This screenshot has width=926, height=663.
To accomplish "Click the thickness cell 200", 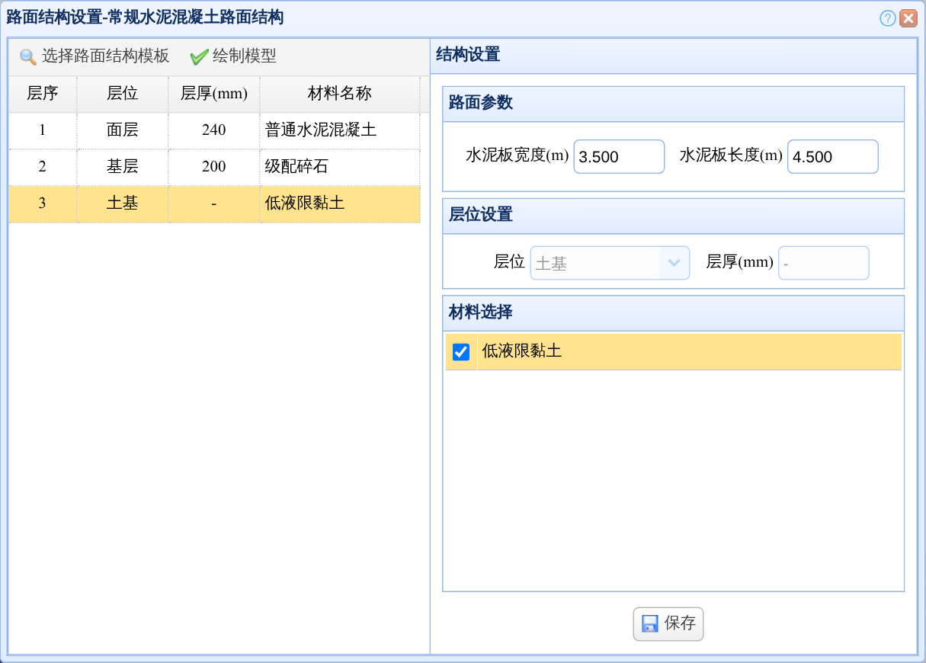I will point(214,167).
